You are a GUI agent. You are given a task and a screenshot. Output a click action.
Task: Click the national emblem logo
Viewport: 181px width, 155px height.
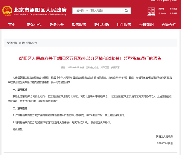[7, 11]
